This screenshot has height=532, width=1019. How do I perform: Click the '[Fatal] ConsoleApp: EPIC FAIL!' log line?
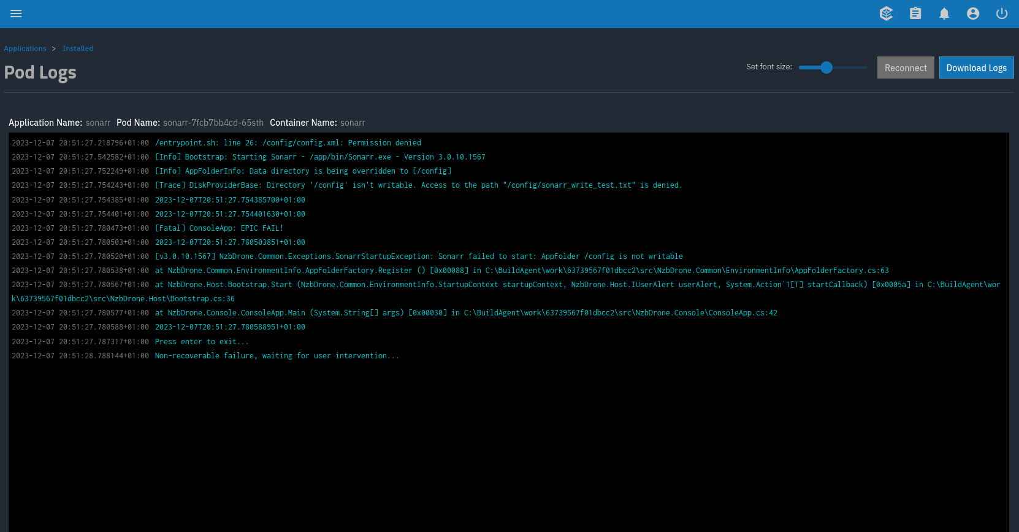coord(219,228)
